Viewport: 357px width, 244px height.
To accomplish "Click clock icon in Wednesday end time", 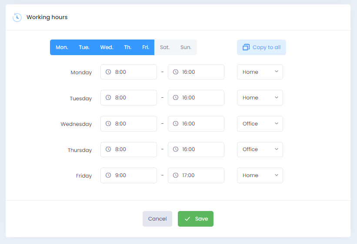I will click(x=176, y=123).
